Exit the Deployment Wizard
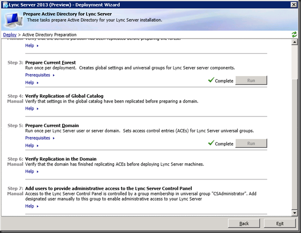This screenshot has width=301, height=233. [280, 223]
